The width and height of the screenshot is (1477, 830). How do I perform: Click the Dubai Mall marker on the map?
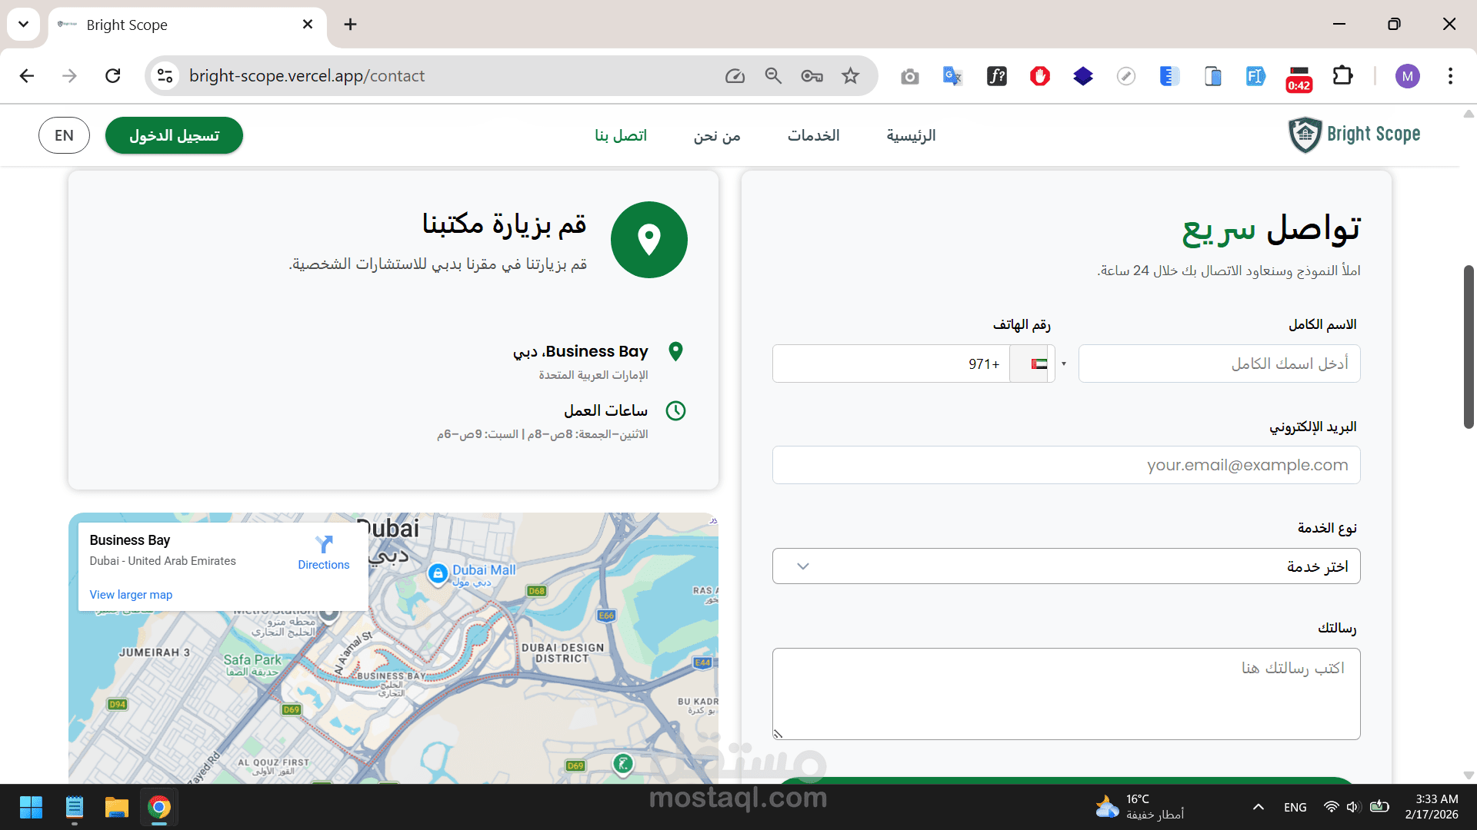[x=438, y=573]
